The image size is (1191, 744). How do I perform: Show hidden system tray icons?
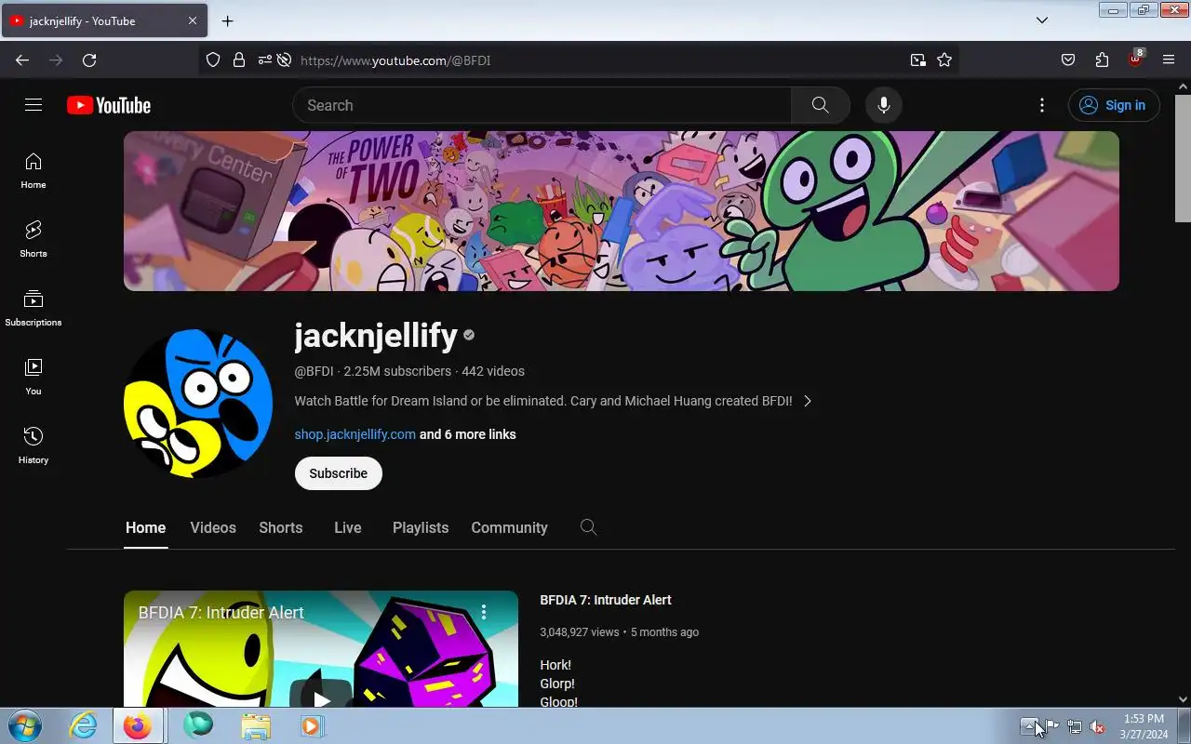1029,726
